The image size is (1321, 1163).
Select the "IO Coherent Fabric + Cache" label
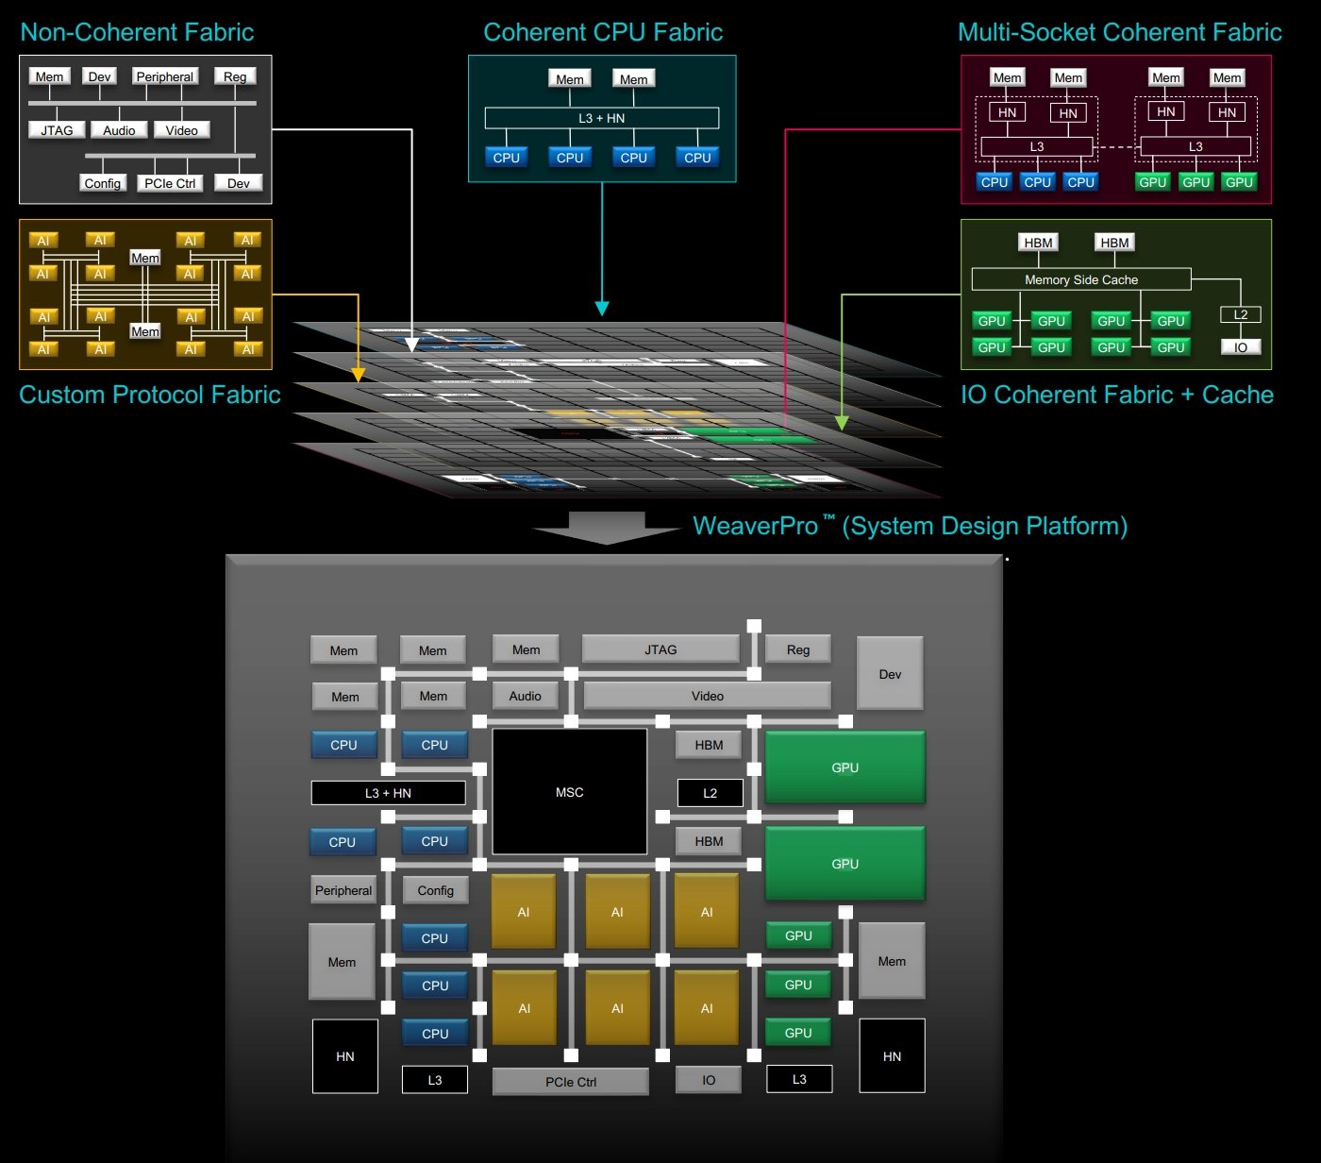coord(1117,395)
